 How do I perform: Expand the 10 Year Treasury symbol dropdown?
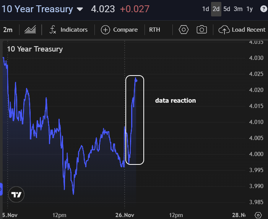coord(80,9)
